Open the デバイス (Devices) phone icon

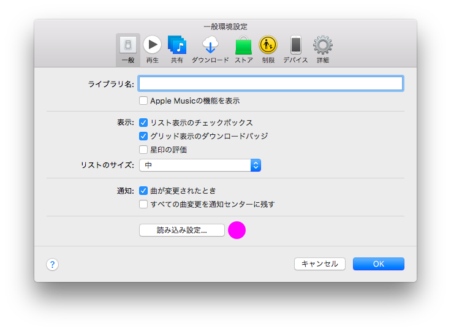(x=296, y=45)
